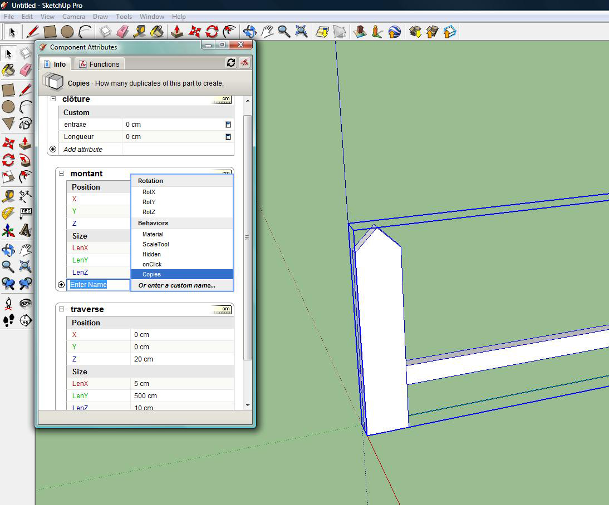The image size is (609, 505).
Task: Collapse the montant attributes section
Action: click(61, 174)
